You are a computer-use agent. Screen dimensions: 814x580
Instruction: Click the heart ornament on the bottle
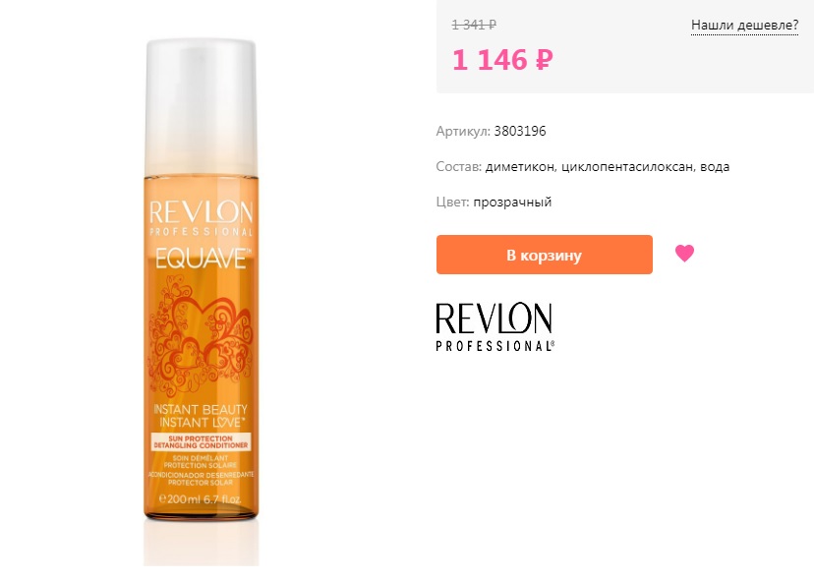click(201, 336)
